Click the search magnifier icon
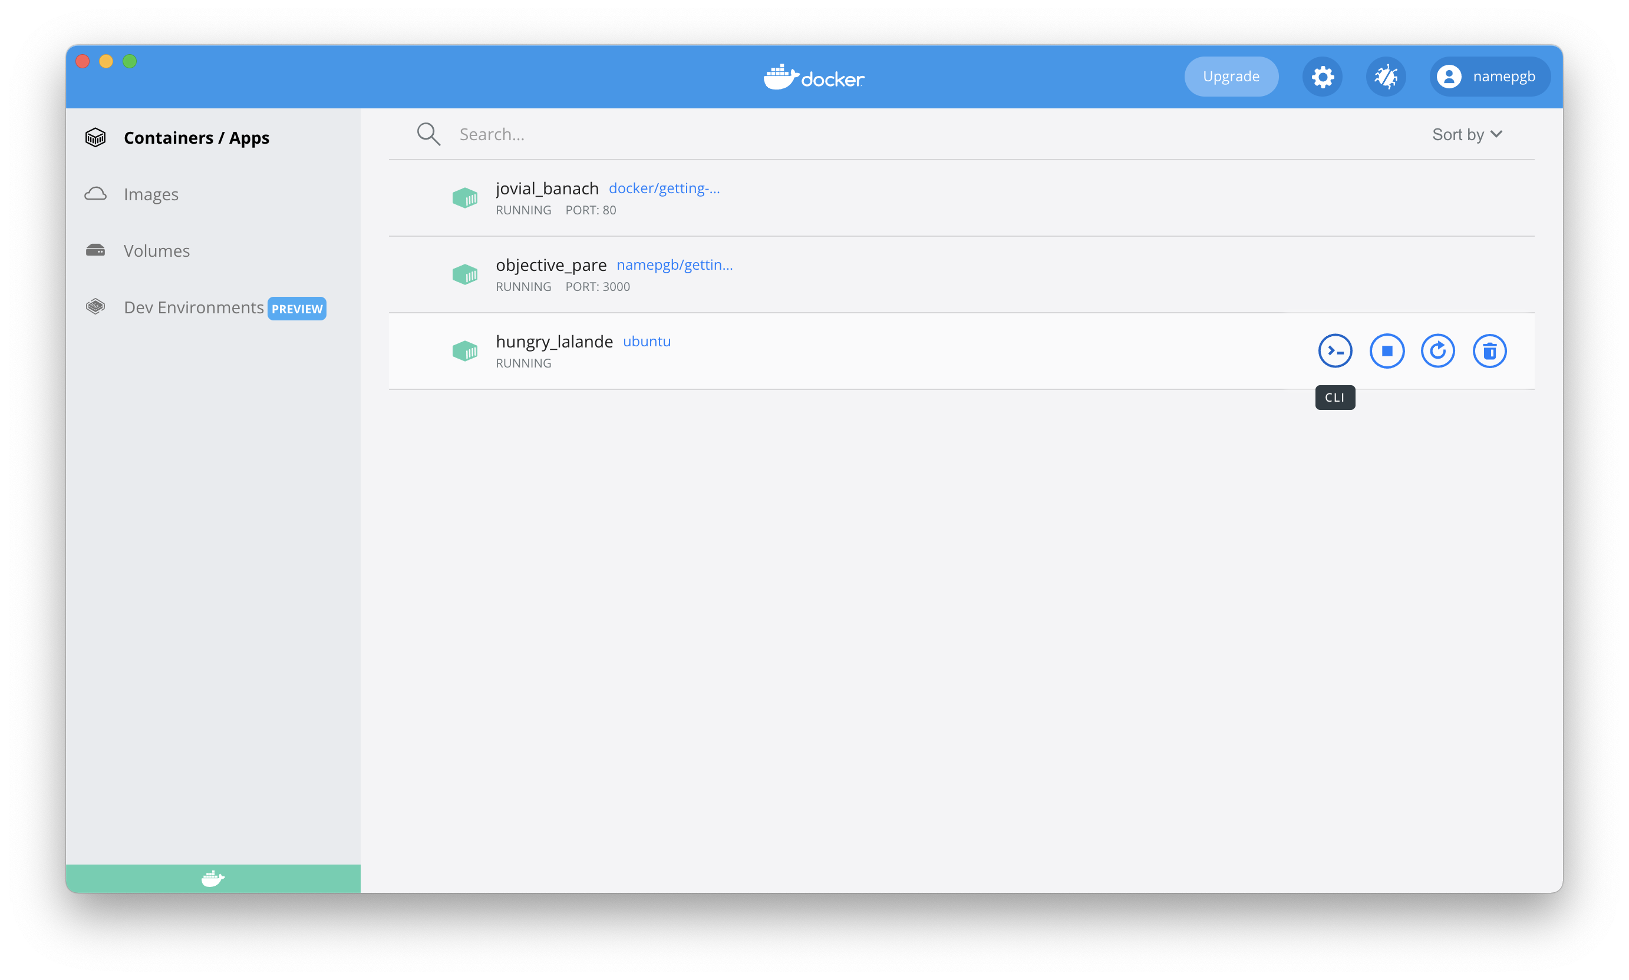This screenshot has width=1629, height=980. [428, 134]
